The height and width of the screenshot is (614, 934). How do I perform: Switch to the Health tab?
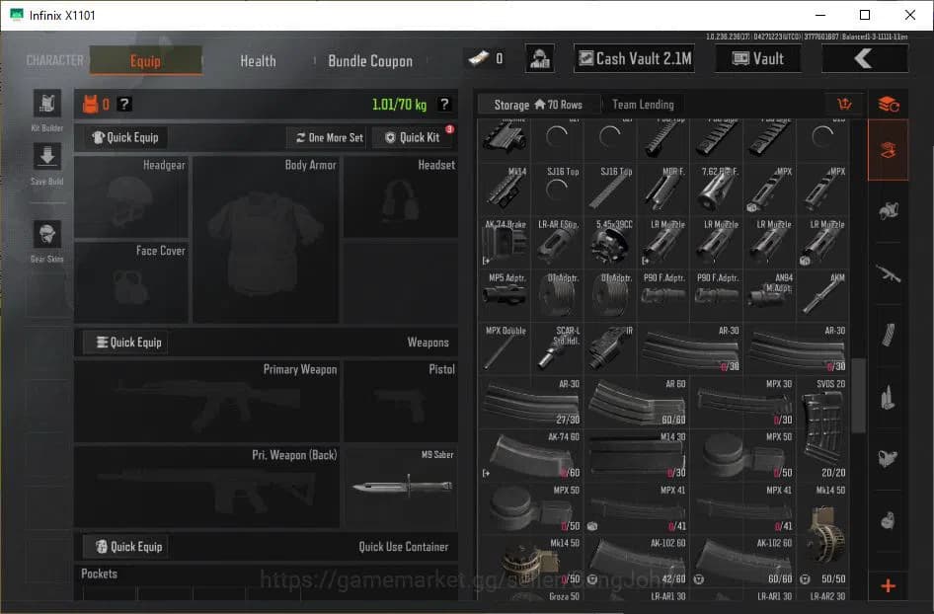(257, 60)
